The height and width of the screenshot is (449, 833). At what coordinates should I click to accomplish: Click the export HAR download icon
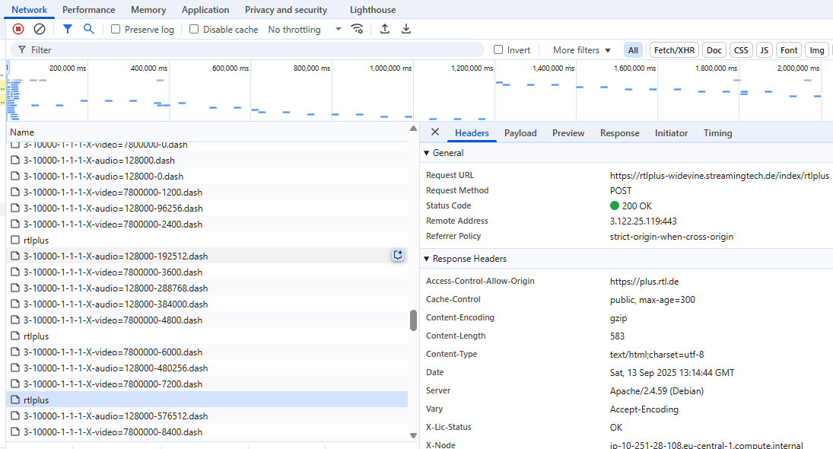[406, 29]
